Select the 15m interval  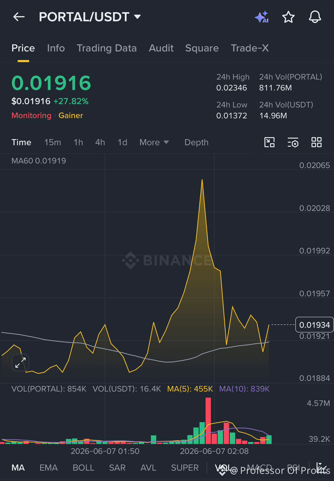coord(52,142)
